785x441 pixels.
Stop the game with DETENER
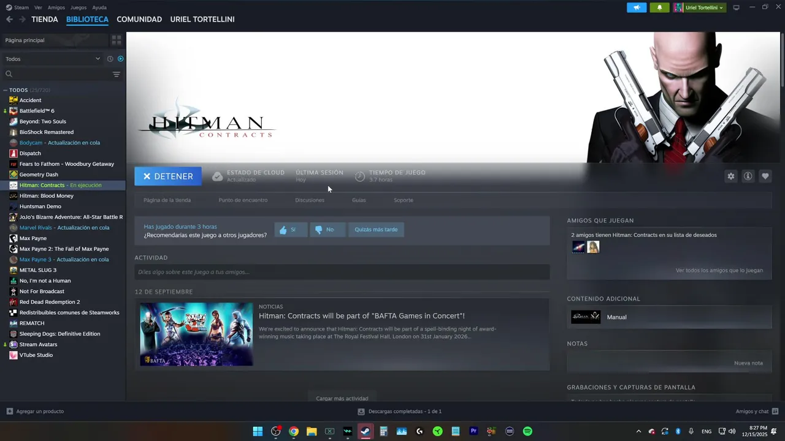click(168, 176)
